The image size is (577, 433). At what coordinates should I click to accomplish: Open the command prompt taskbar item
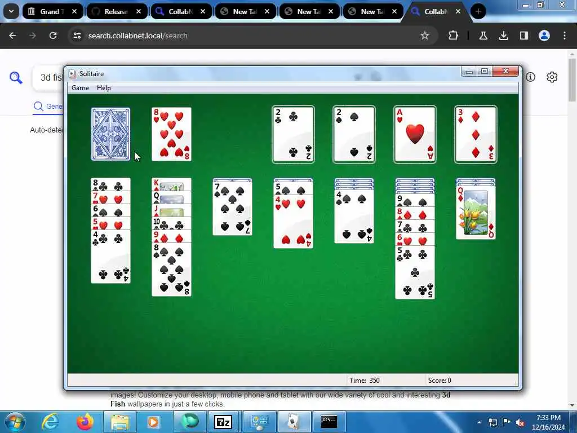tap(329, 422)
